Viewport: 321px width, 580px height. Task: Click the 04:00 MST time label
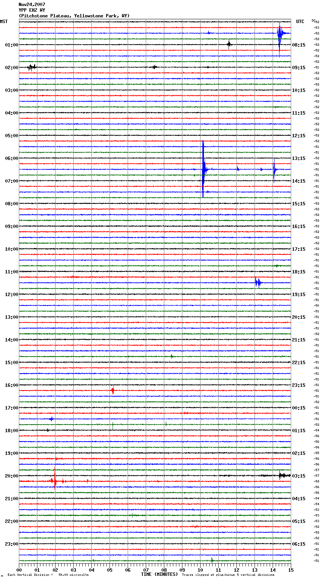point(12,113)
